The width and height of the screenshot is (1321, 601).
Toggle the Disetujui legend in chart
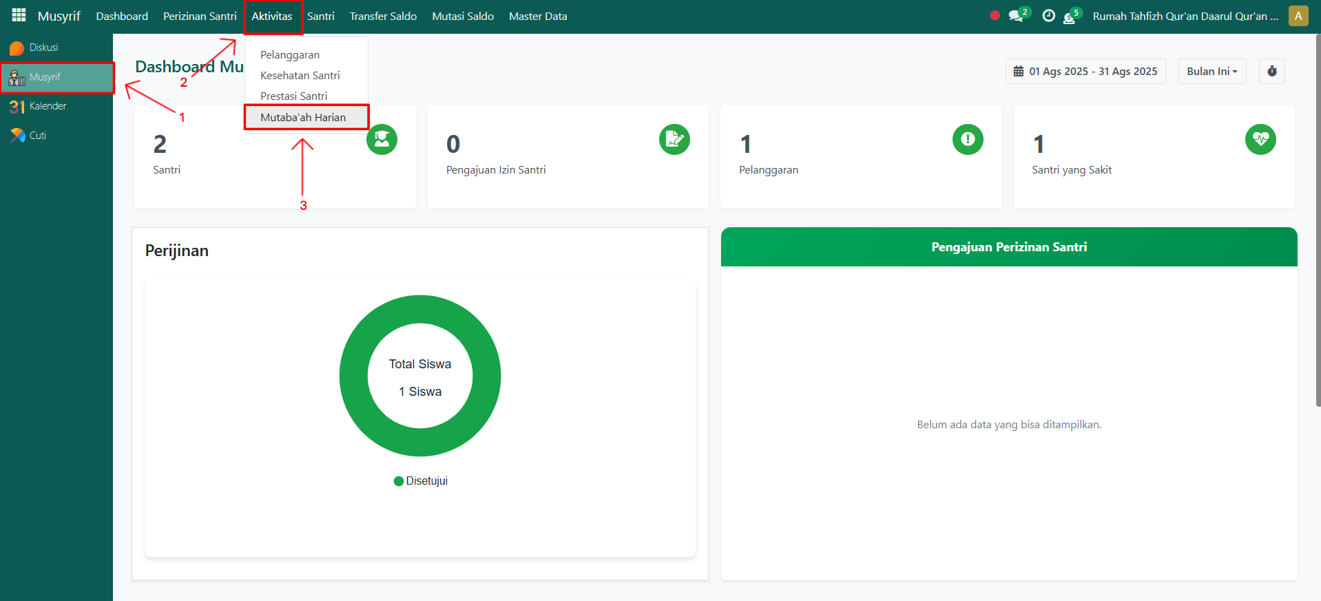click(420, 481)
